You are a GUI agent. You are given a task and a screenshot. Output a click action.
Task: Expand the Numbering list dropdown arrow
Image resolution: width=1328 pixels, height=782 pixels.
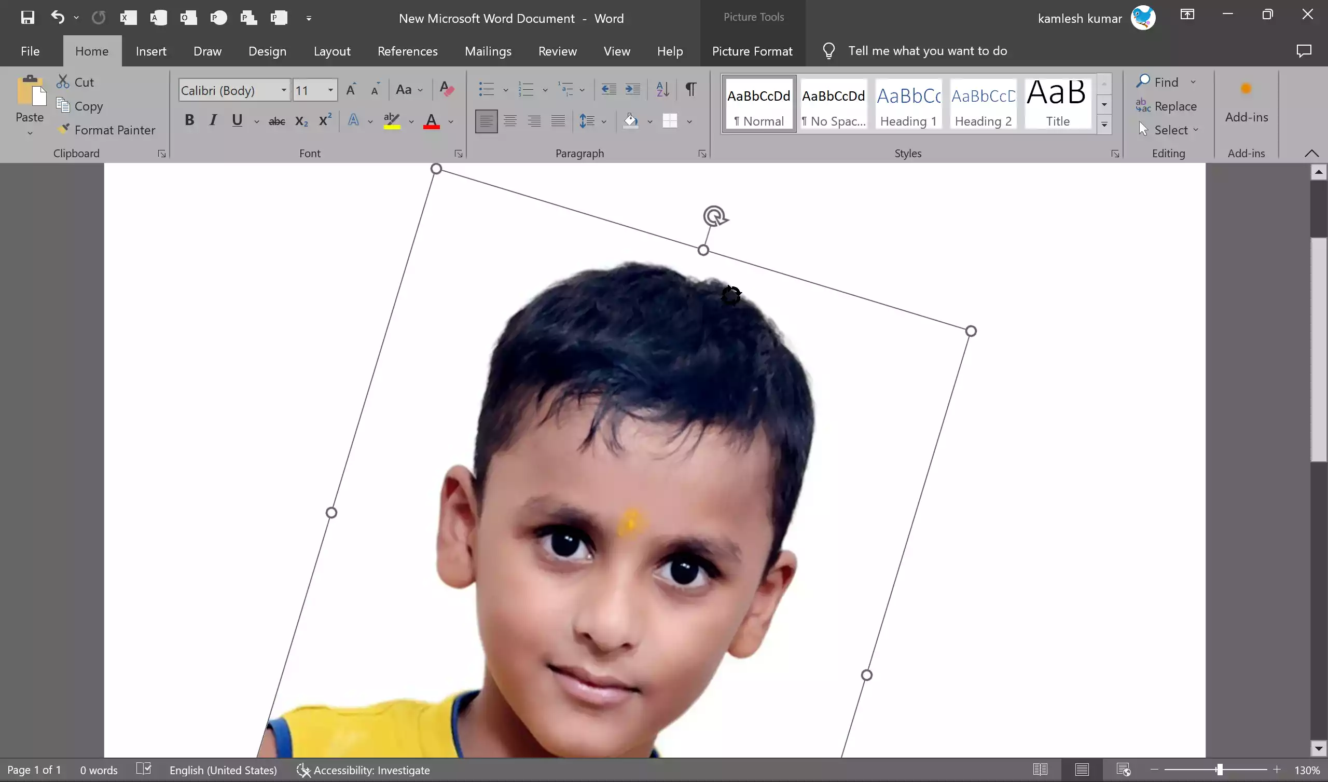coord(545,90)
